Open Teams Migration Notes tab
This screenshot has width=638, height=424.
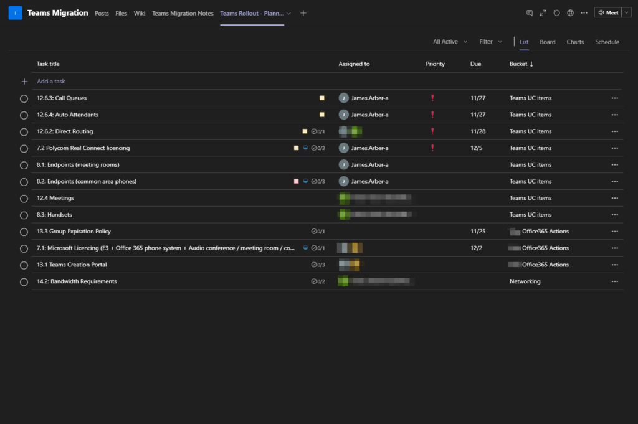click(183, 14)
